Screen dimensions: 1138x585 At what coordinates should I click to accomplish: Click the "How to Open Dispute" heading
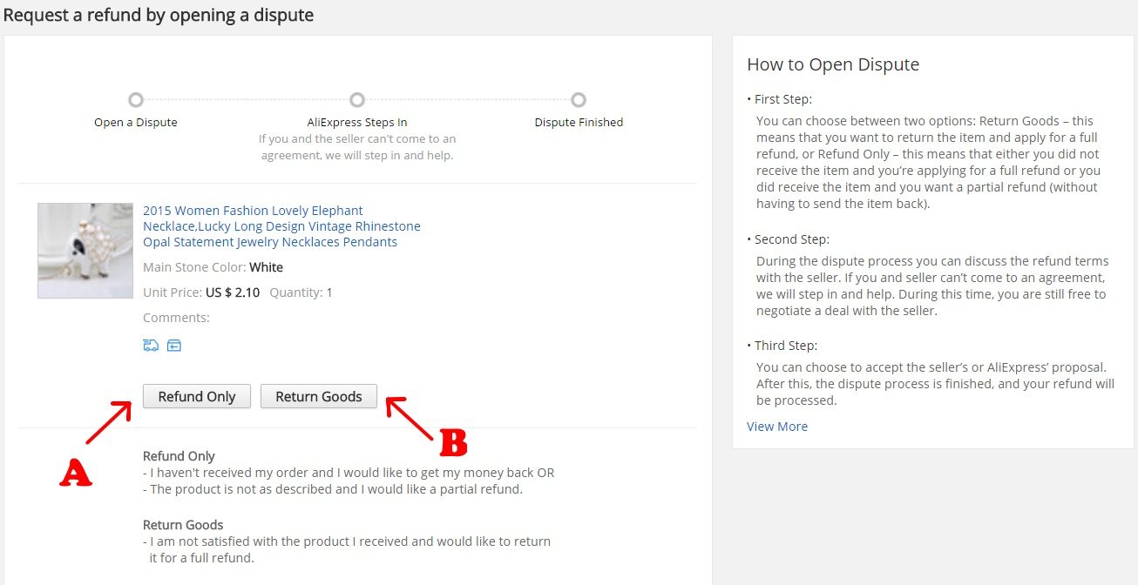(833, 64)
